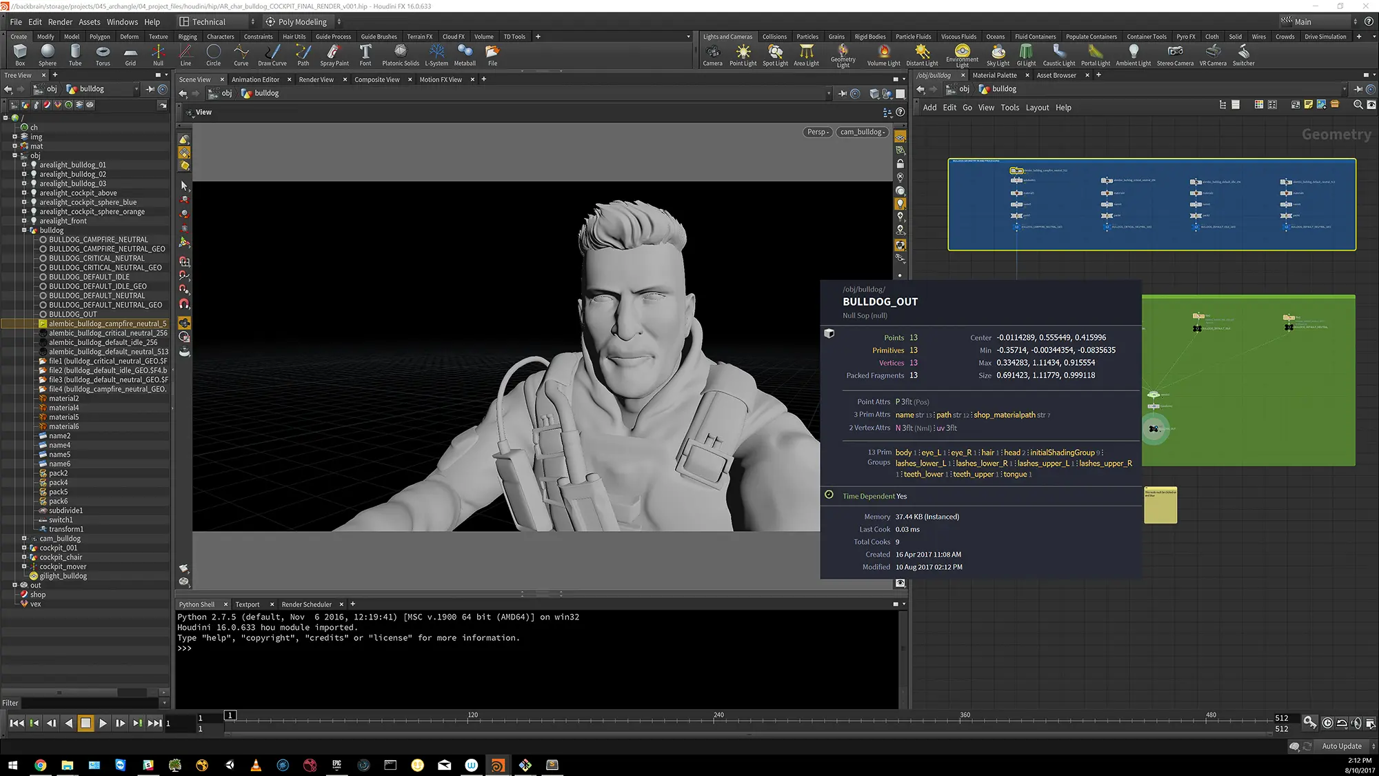This screenshot has height=776, width=1379.
Task: Select the Sphere shelf tool
Action: pyautogui.click(x=48, y=54)
